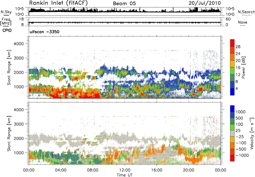This screenshot has width=255, height=177.
Task: Click the "16:00" time tick label
Action: (157, 170)
